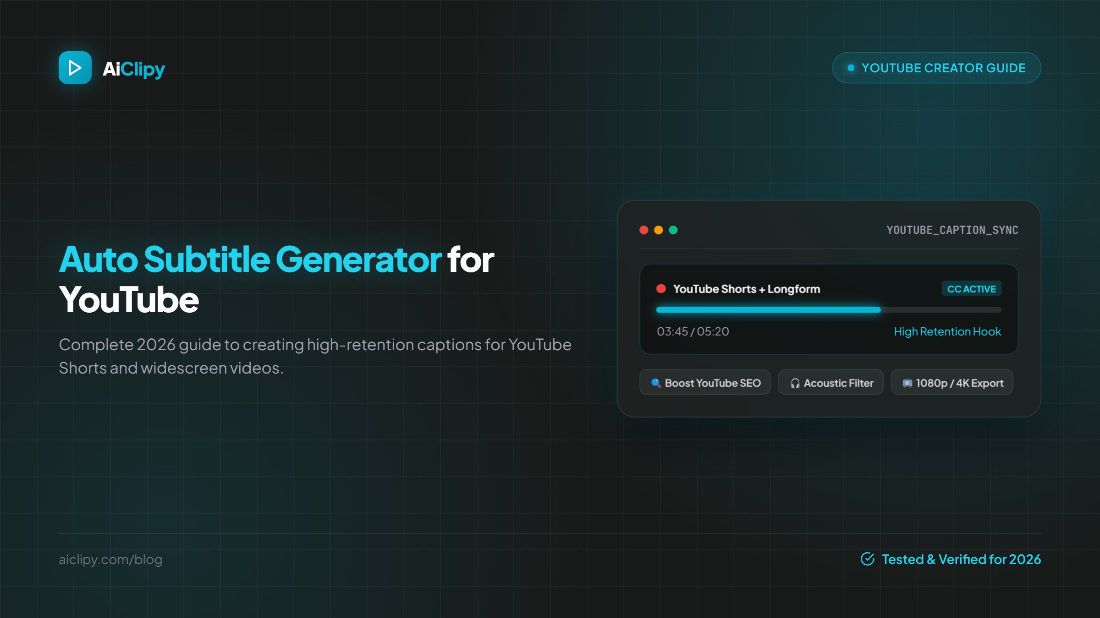Viewport: 1100px width, 618px height.
Task: Click the Auto Subtitle Generator headline
Action: click(x=276, y=279)
